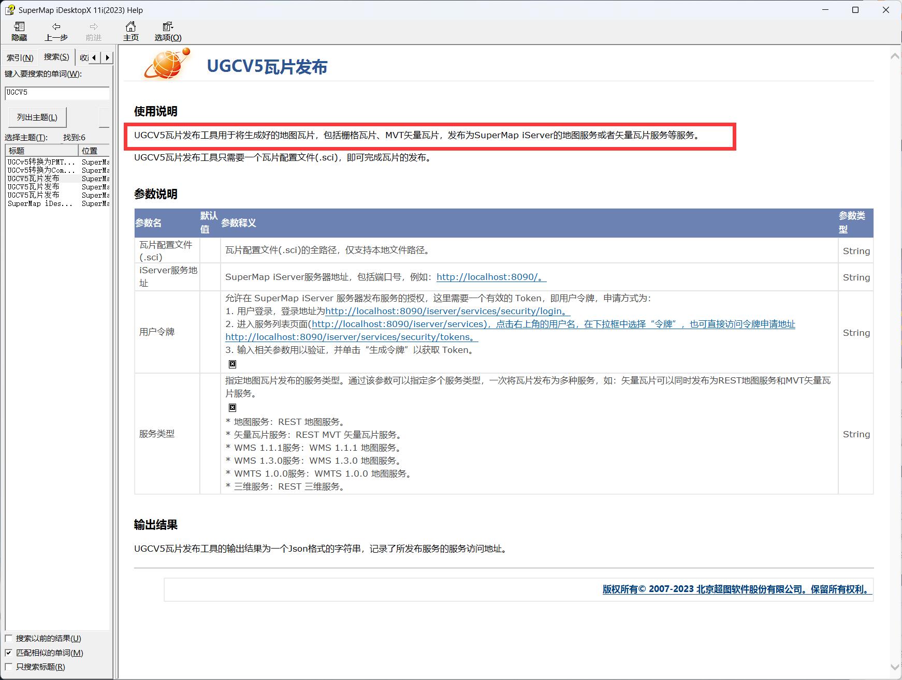Select the UGCv5转换为PMT... result

pyautogui.click(x=41, y=162)
